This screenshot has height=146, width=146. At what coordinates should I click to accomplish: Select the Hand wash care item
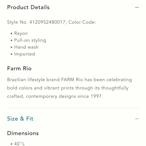click(26, 47)
